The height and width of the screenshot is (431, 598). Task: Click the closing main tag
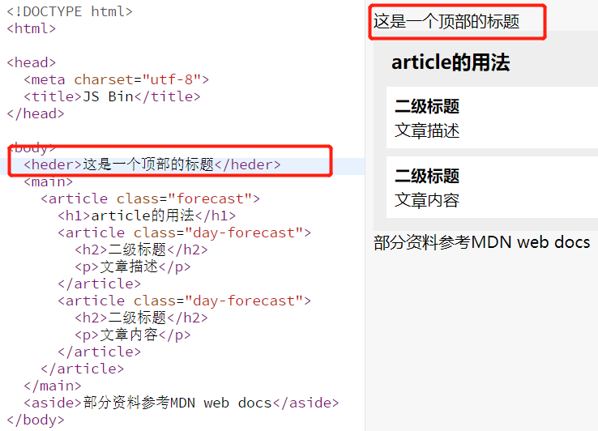coord(53,386)
